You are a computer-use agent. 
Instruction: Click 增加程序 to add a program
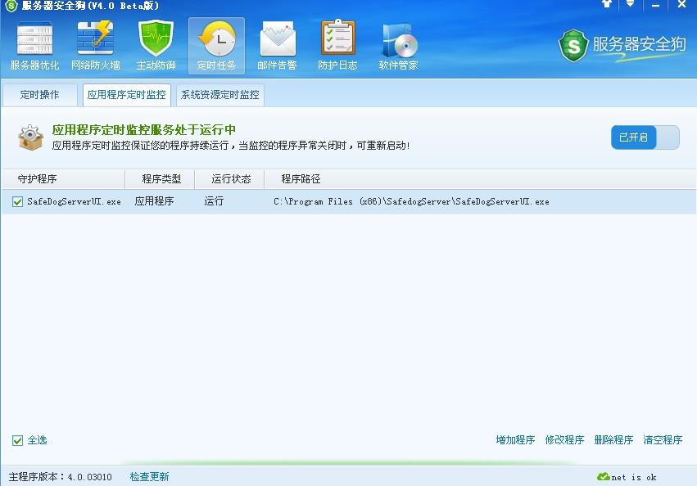coord(514,439)
